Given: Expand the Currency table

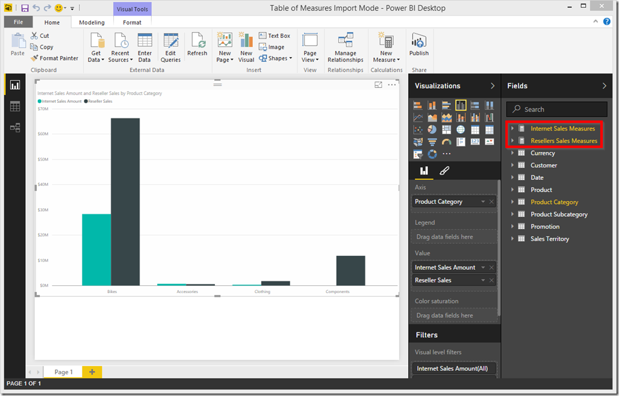Looking at the screenshot, I should point(512,153).
